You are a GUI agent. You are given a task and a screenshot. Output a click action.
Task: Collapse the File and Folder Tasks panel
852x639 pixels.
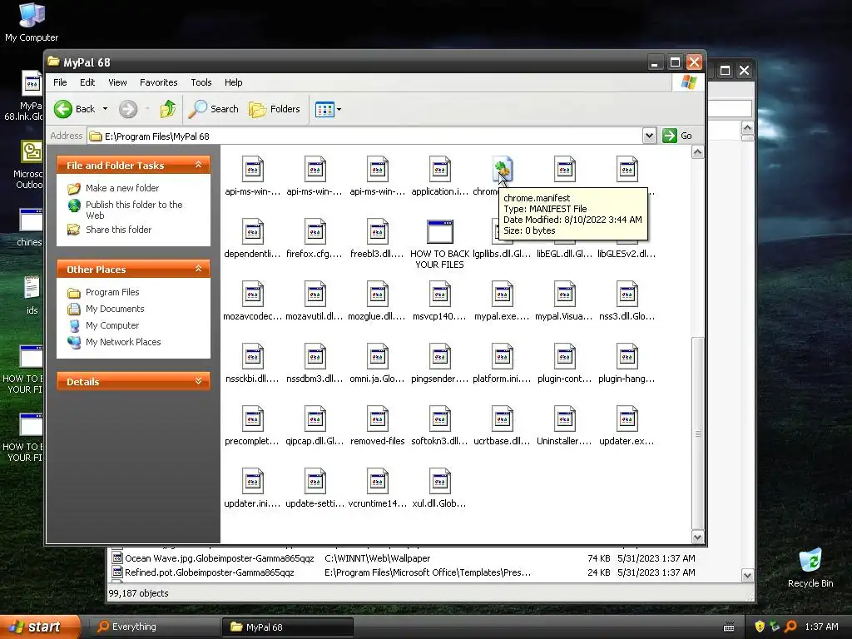[198, 165]
